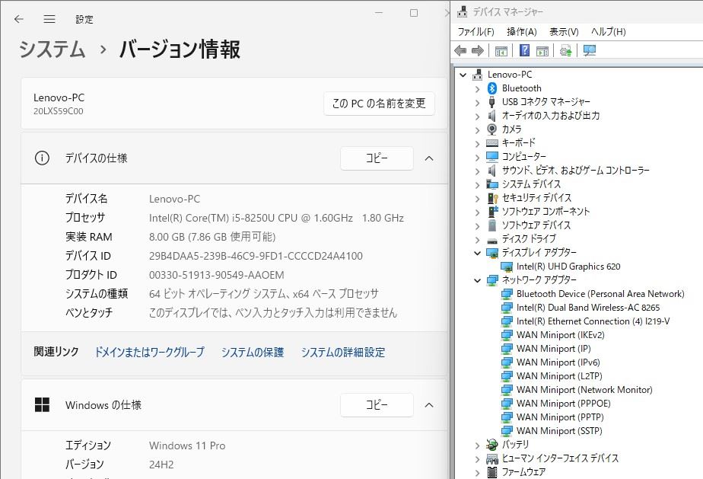Click the show/hide console tree toolbar icon

point(501,51)
